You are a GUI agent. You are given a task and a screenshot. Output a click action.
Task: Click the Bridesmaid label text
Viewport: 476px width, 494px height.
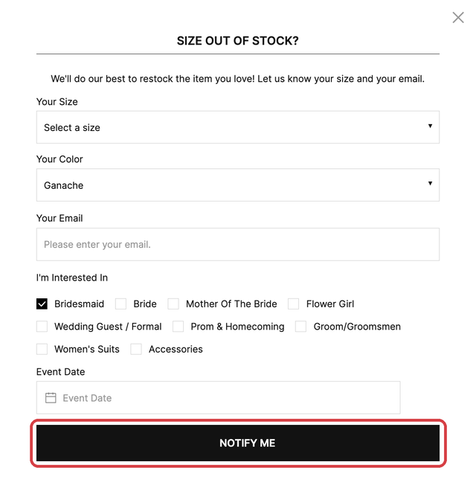pyautogui.click(x=79, y=304)
